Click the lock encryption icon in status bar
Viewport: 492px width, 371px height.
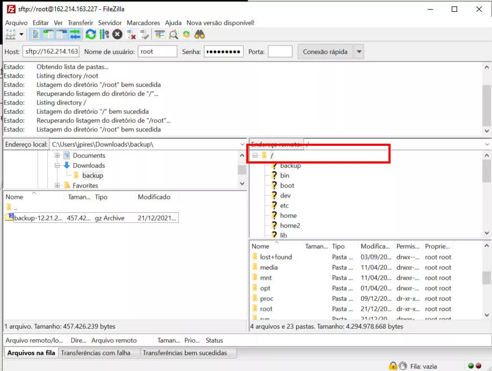point(393,366)
